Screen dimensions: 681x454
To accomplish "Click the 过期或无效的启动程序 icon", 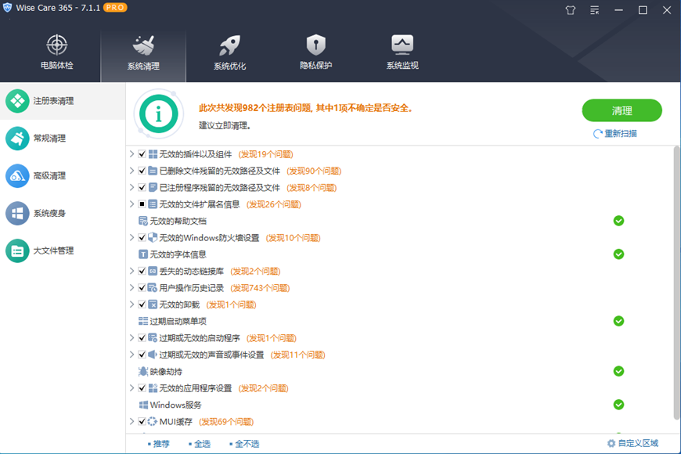I will click(x=153, y=337).
